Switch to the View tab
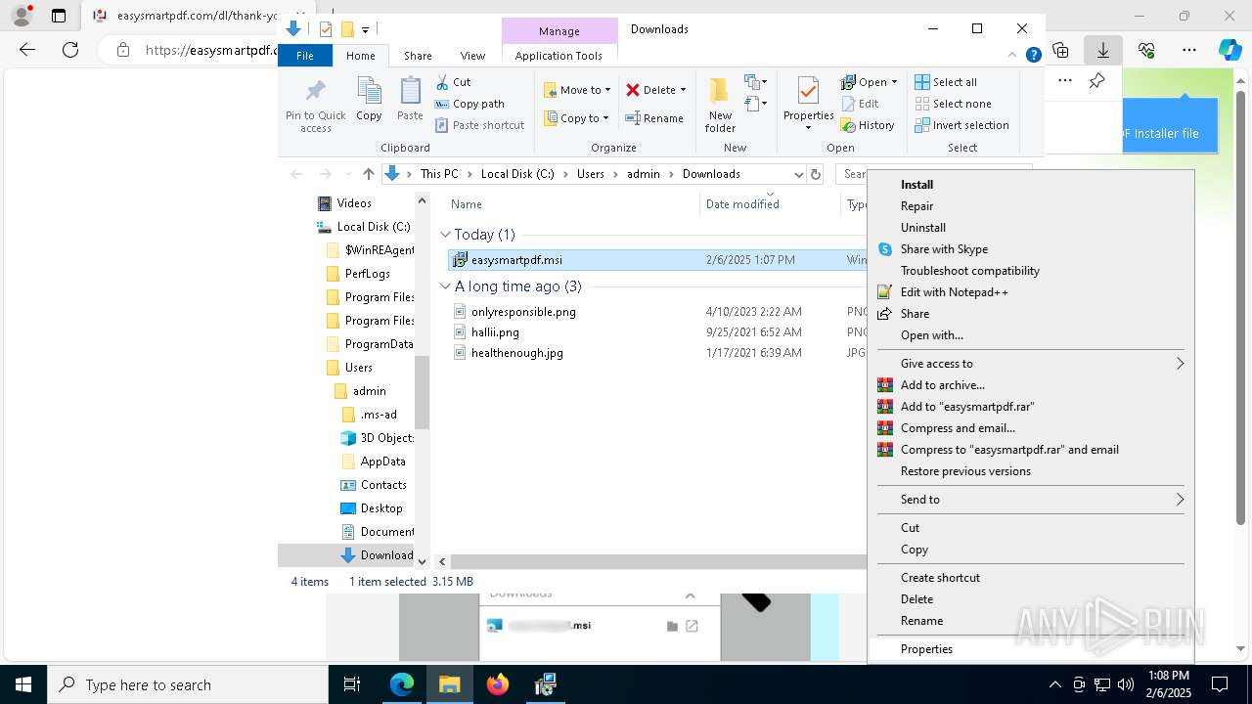This screenshot has width=1252, height=704. point(472,56)
